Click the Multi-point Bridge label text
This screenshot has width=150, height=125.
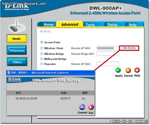[x=55, y=59]
